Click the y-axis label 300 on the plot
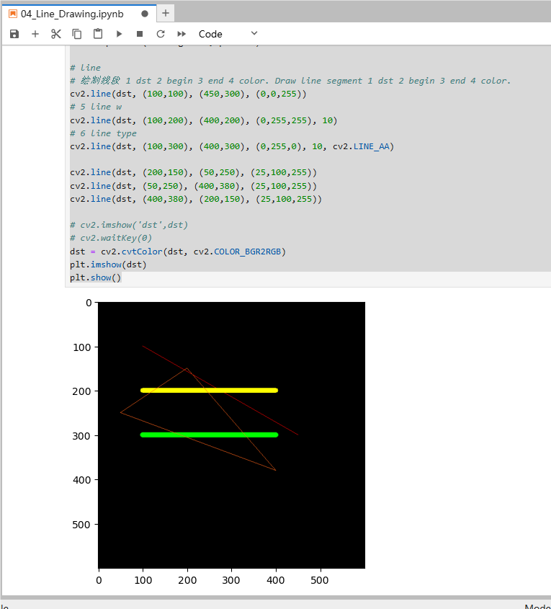This screenshot has height=609, width=551. (81, 436)
